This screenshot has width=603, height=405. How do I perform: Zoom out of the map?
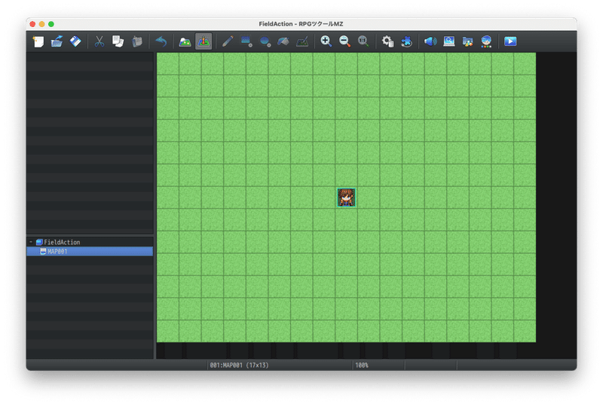pos(344,41)
